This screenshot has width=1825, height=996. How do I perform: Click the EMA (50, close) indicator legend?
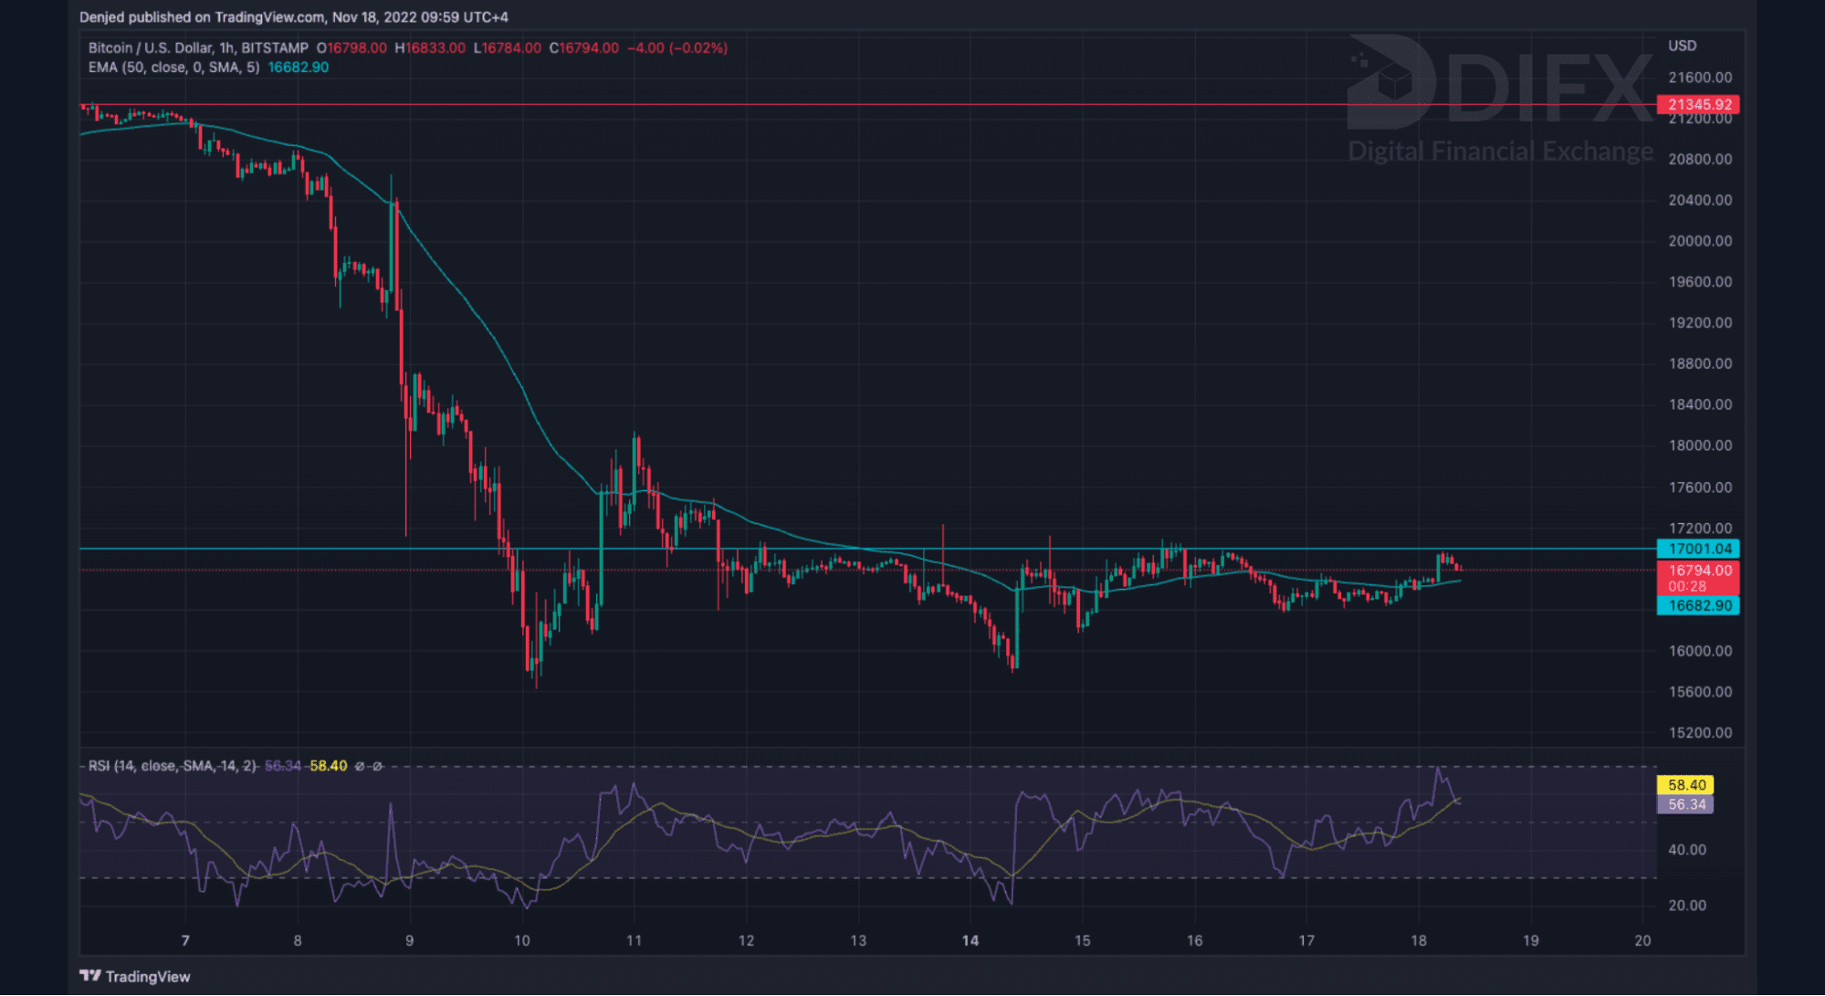pyautogui.click(x=173, y=68)
